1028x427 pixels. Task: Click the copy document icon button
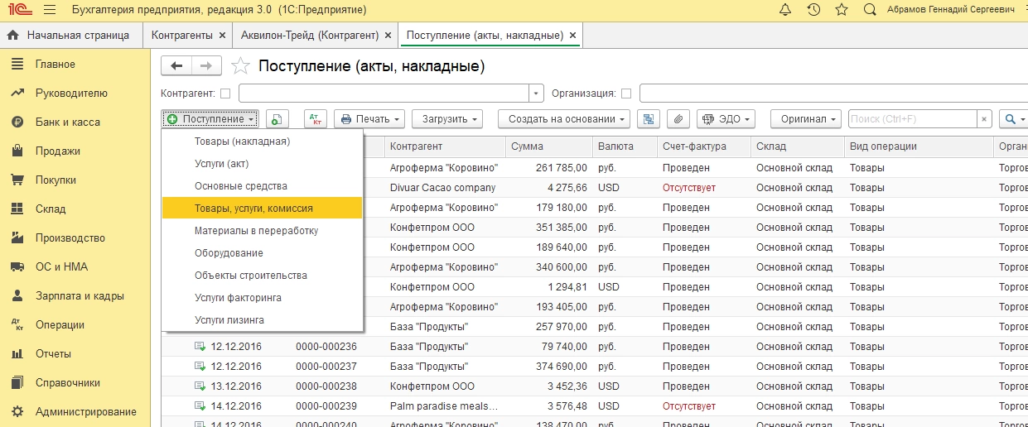point(278,119)
